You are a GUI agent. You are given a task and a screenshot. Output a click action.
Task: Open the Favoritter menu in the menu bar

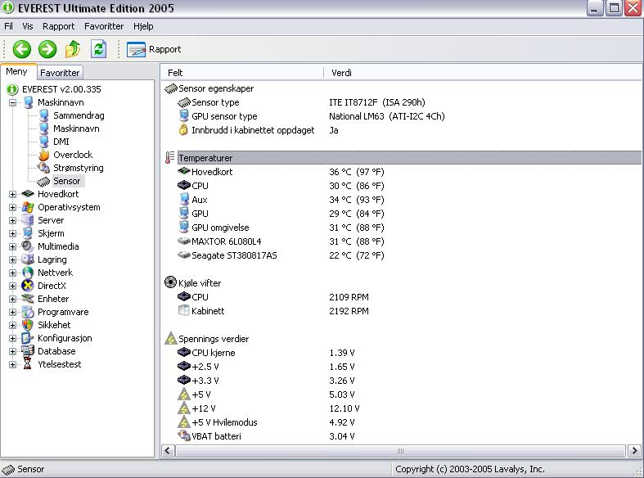pos(104,26)
